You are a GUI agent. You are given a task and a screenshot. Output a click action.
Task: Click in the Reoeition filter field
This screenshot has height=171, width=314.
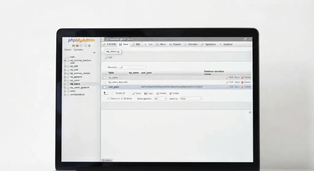132,67
